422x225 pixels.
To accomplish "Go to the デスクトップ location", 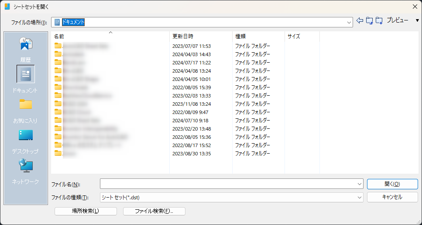I will tap(26, 141).
